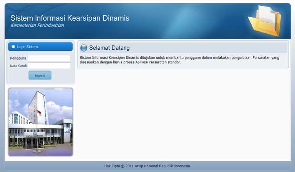This screenshot has height=172, width=295.
Task: Click the Pengguna field label
Action: [x=18, y=58]
